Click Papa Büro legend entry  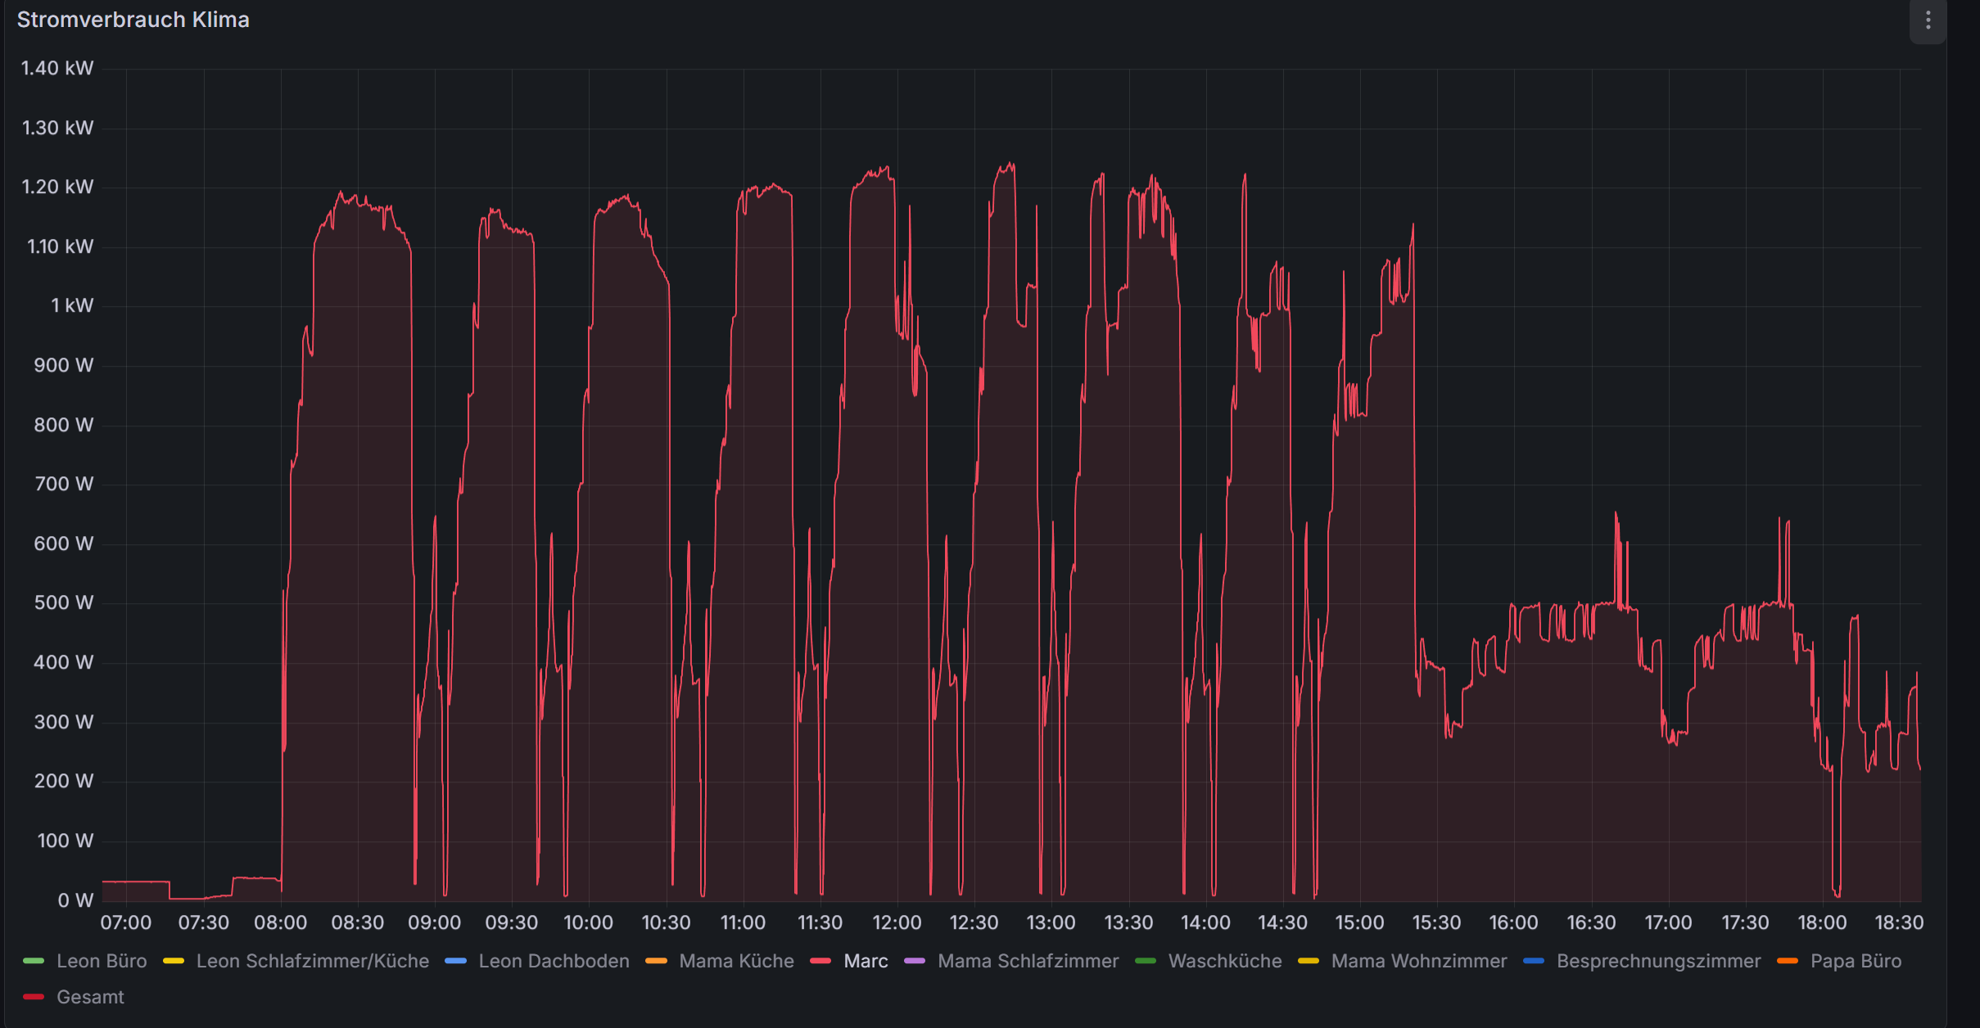pos(1856,961)
